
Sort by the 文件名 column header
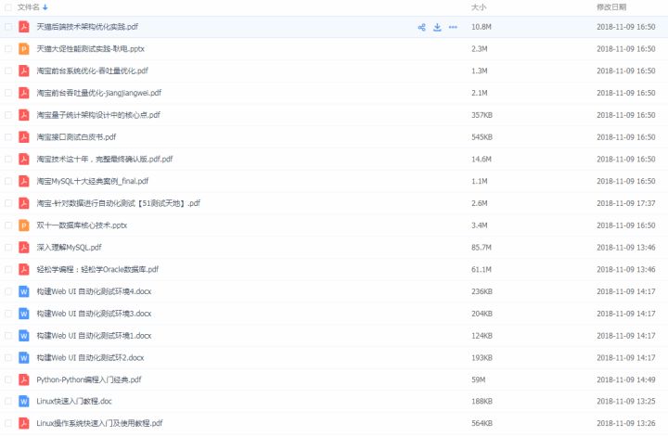[x=29, y=7]
